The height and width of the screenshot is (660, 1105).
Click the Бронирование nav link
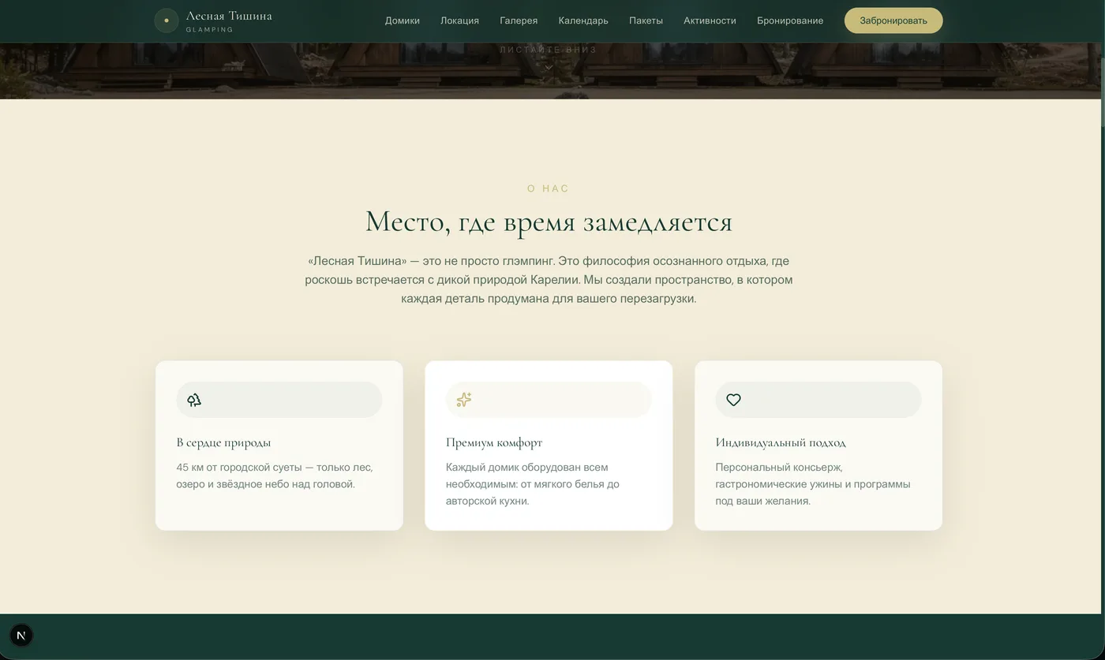point(790,21)
